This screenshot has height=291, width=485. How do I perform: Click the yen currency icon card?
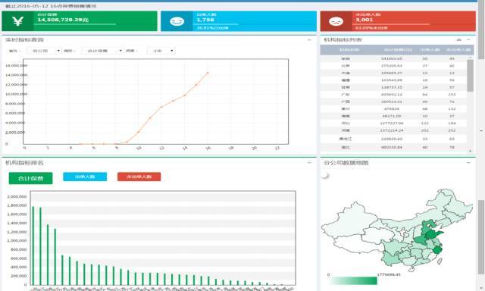pyautogui.click(x=17, y=21)
